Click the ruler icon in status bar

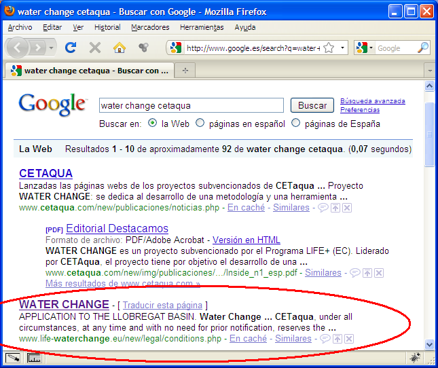(34, 358)
